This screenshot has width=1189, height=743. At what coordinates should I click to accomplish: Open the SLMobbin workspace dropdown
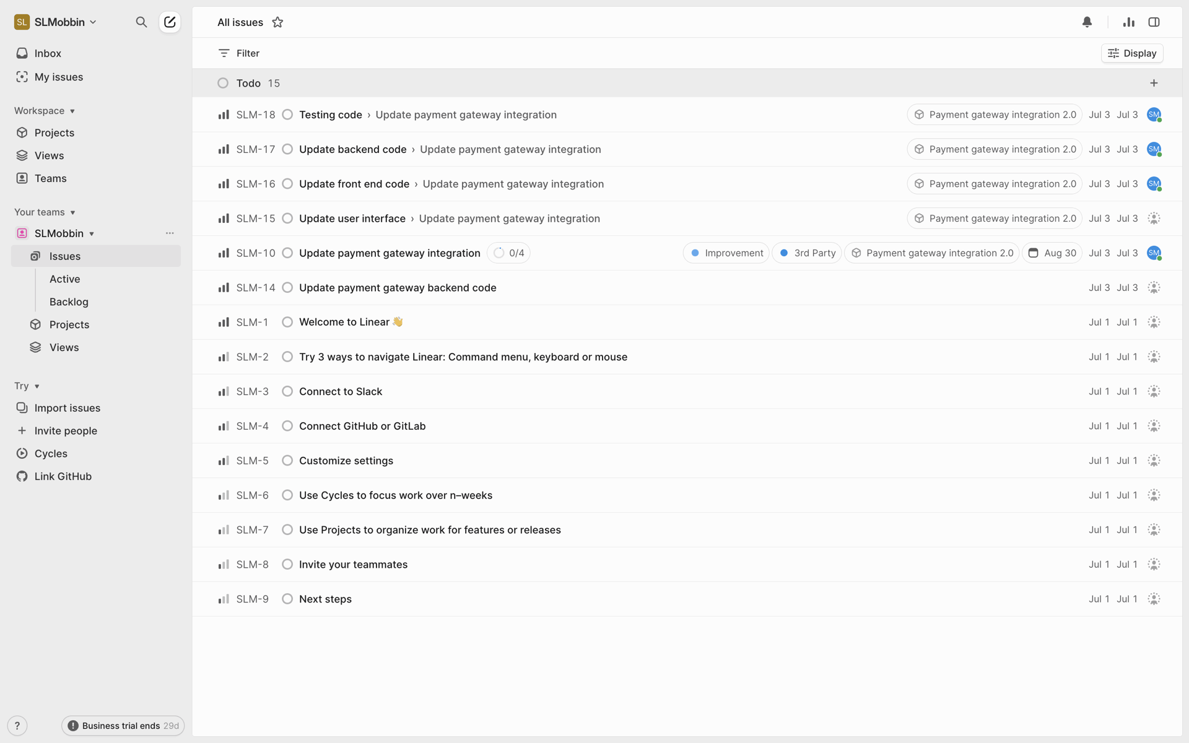[56, 22]
